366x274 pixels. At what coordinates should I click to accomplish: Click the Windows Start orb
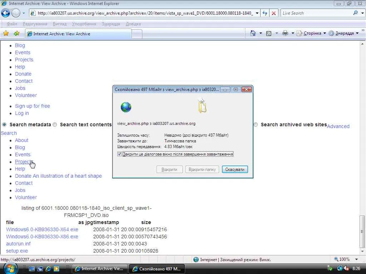(x=10, y=268)
